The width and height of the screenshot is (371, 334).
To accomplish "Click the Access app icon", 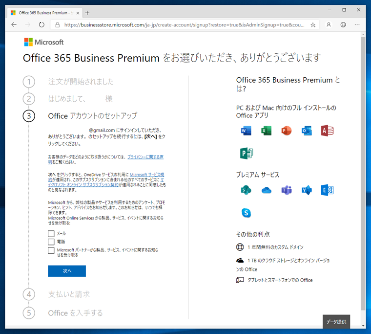I will pyautogui.click(x=327, y=131).
